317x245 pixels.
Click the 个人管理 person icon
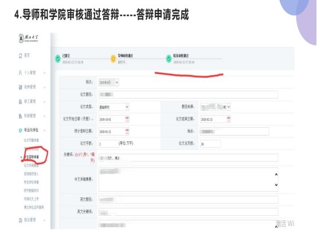(20, 73)
